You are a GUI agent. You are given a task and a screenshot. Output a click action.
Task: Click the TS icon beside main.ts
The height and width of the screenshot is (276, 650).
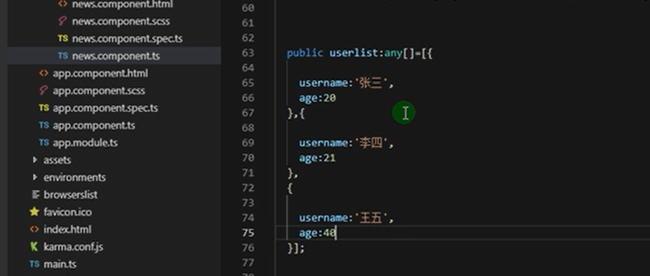(34, 264)
